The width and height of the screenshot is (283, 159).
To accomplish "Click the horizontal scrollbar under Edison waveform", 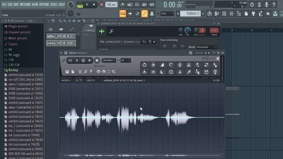I will pyautogui.click(x=141, y=155).
